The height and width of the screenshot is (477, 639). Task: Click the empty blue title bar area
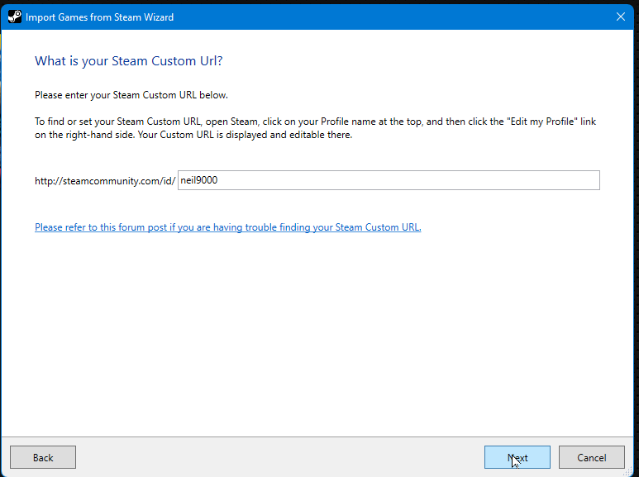pos(391,17)
